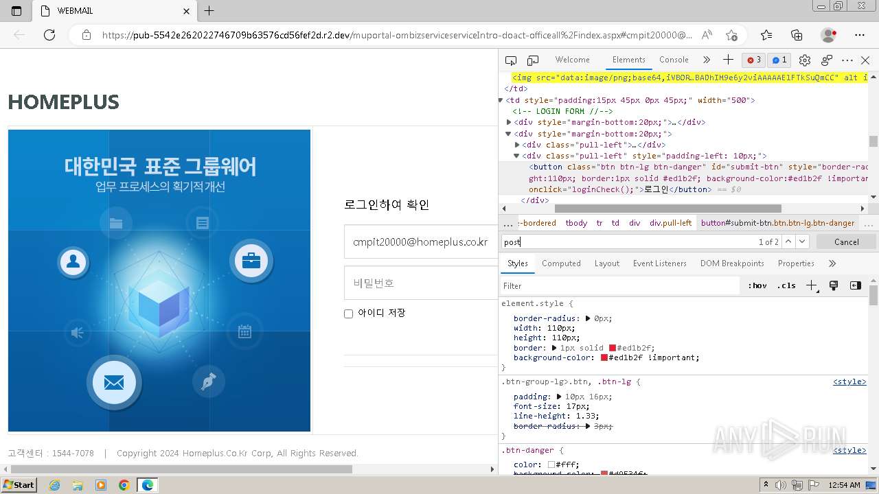Toggle the 아이디 저장 checkbox

pos(348,314)
